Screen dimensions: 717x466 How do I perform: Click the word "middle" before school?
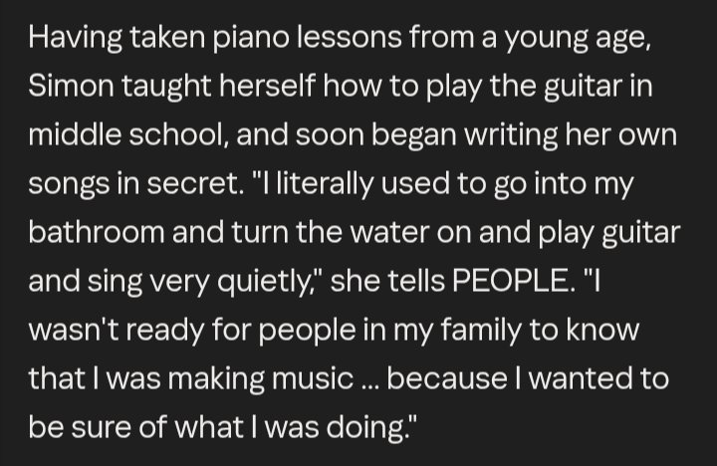click(x=75, y=134)
